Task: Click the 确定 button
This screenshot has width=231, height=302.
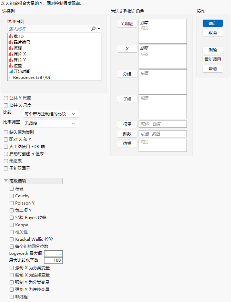Action: (213, 23)
